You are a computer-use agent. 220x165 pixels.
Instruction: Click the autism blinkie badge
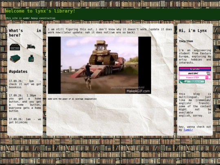pyautogui.click(x=195, y=73)
